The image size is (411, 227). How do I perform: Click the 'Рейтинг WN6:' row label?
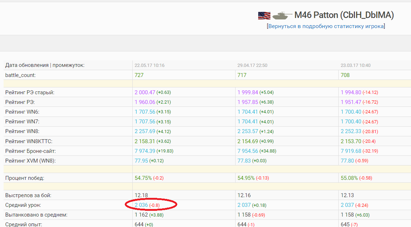point(22,112)
